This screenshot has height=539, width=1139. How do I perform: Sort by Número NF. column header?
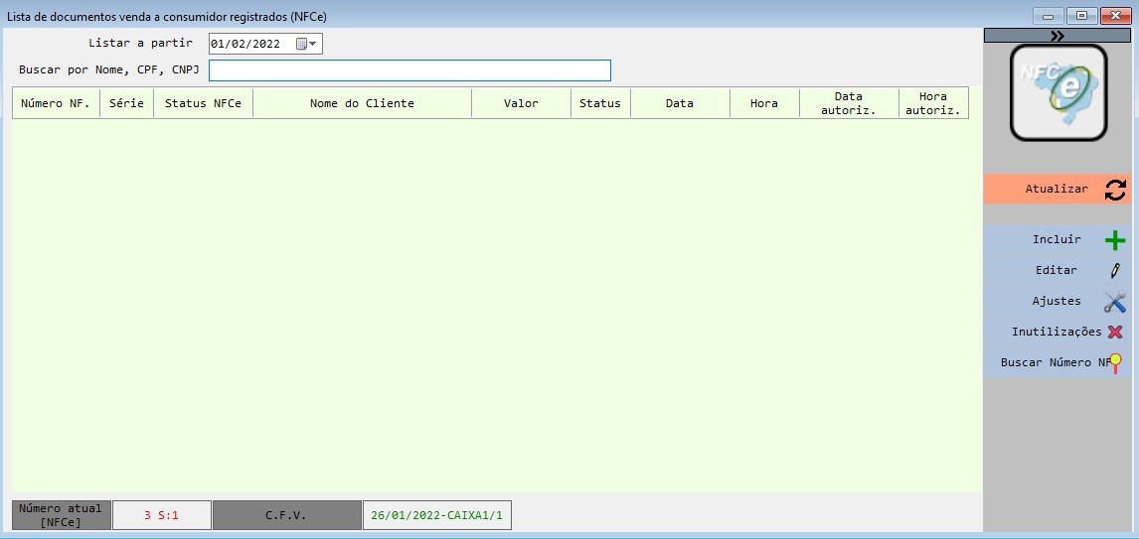coord(56,103)
